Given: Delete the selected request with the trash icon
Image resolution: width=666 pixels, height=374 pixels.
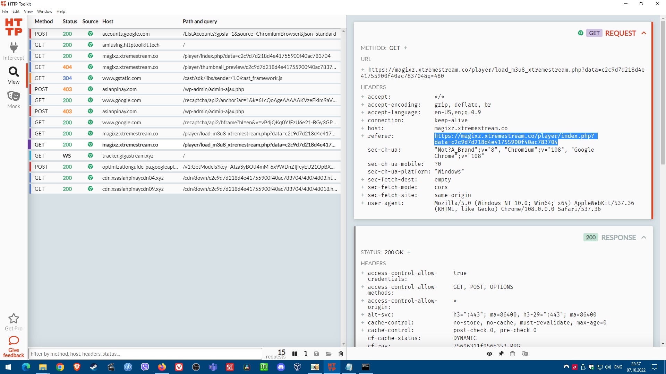Looking at the screenshot, I should (512, 354).
